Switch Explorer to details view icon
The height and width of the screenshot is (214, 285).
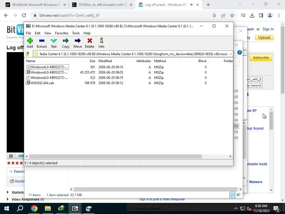pyautogui.click(x=232, y=195)
